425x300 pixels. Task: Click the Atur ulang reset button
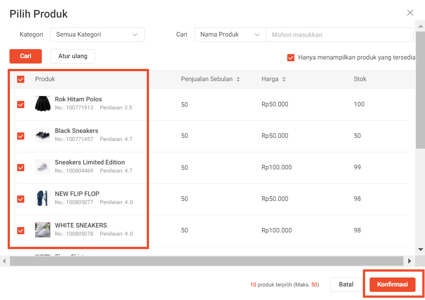point(72,56)
